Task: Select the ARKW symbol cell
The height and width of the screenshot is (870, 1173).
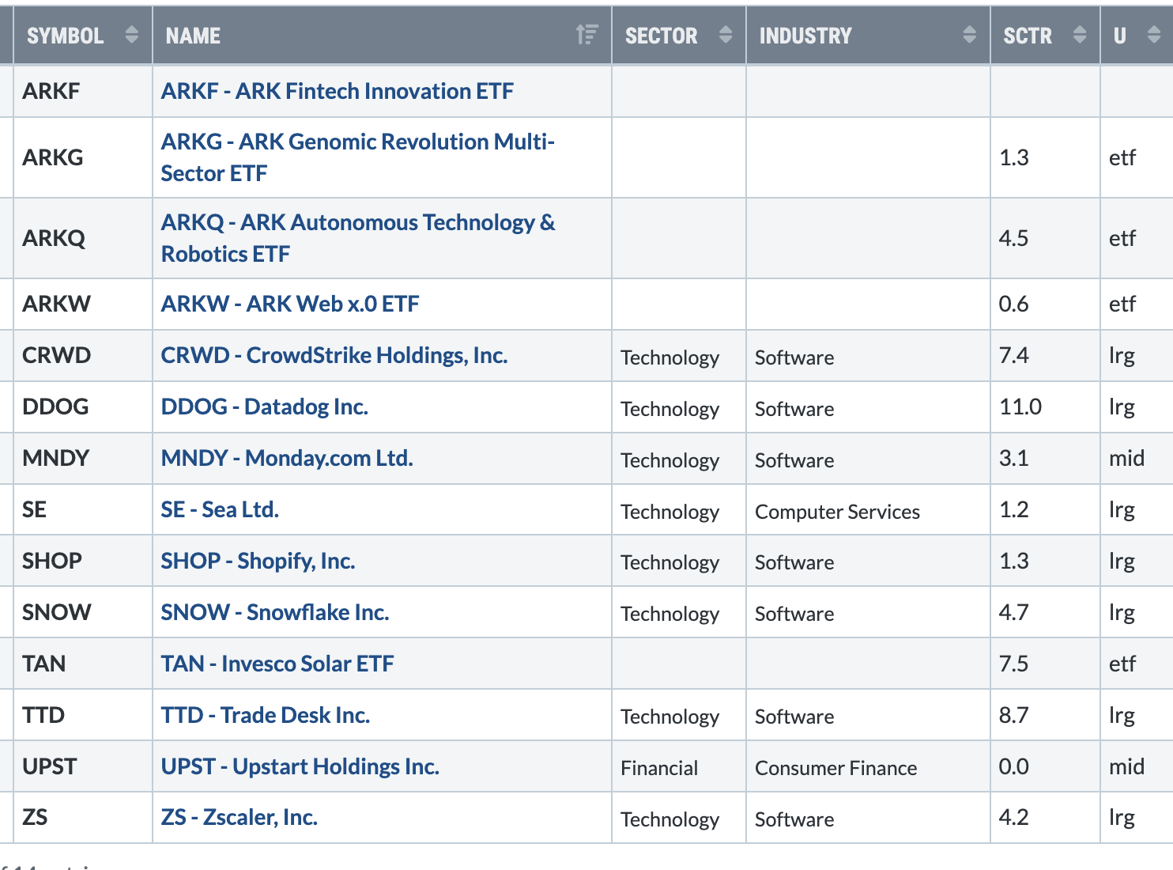Action: coord(83,304)
